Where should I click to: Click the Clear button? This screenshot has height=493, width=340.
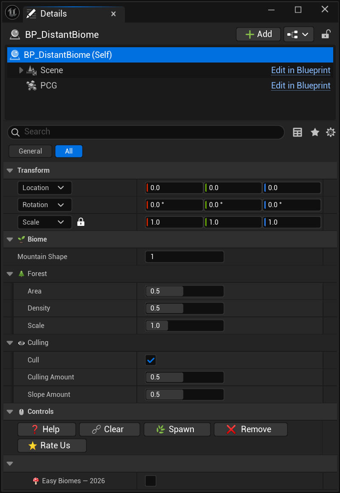coord(109,429)
